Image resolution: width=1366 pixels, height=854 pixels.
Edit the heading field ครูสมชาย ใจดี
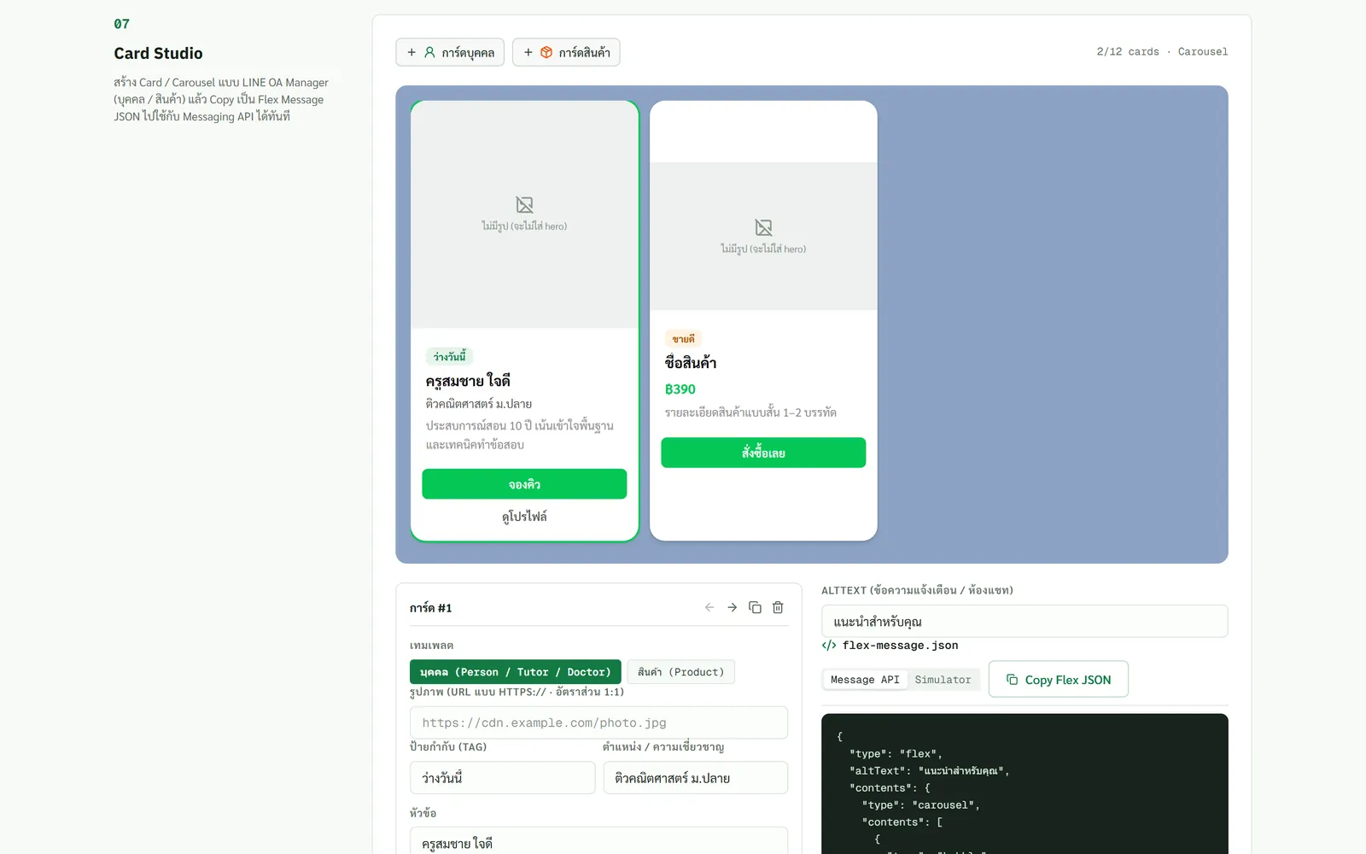(x=598, y=841)
